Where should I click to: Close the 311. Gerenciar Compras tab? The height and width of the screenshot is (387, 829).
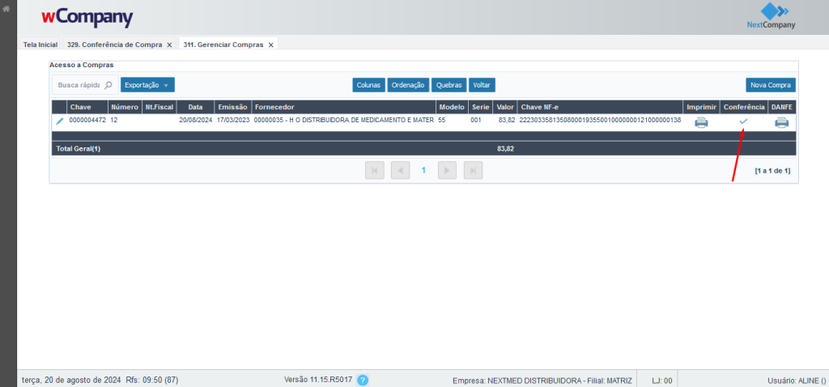[271, 45]
